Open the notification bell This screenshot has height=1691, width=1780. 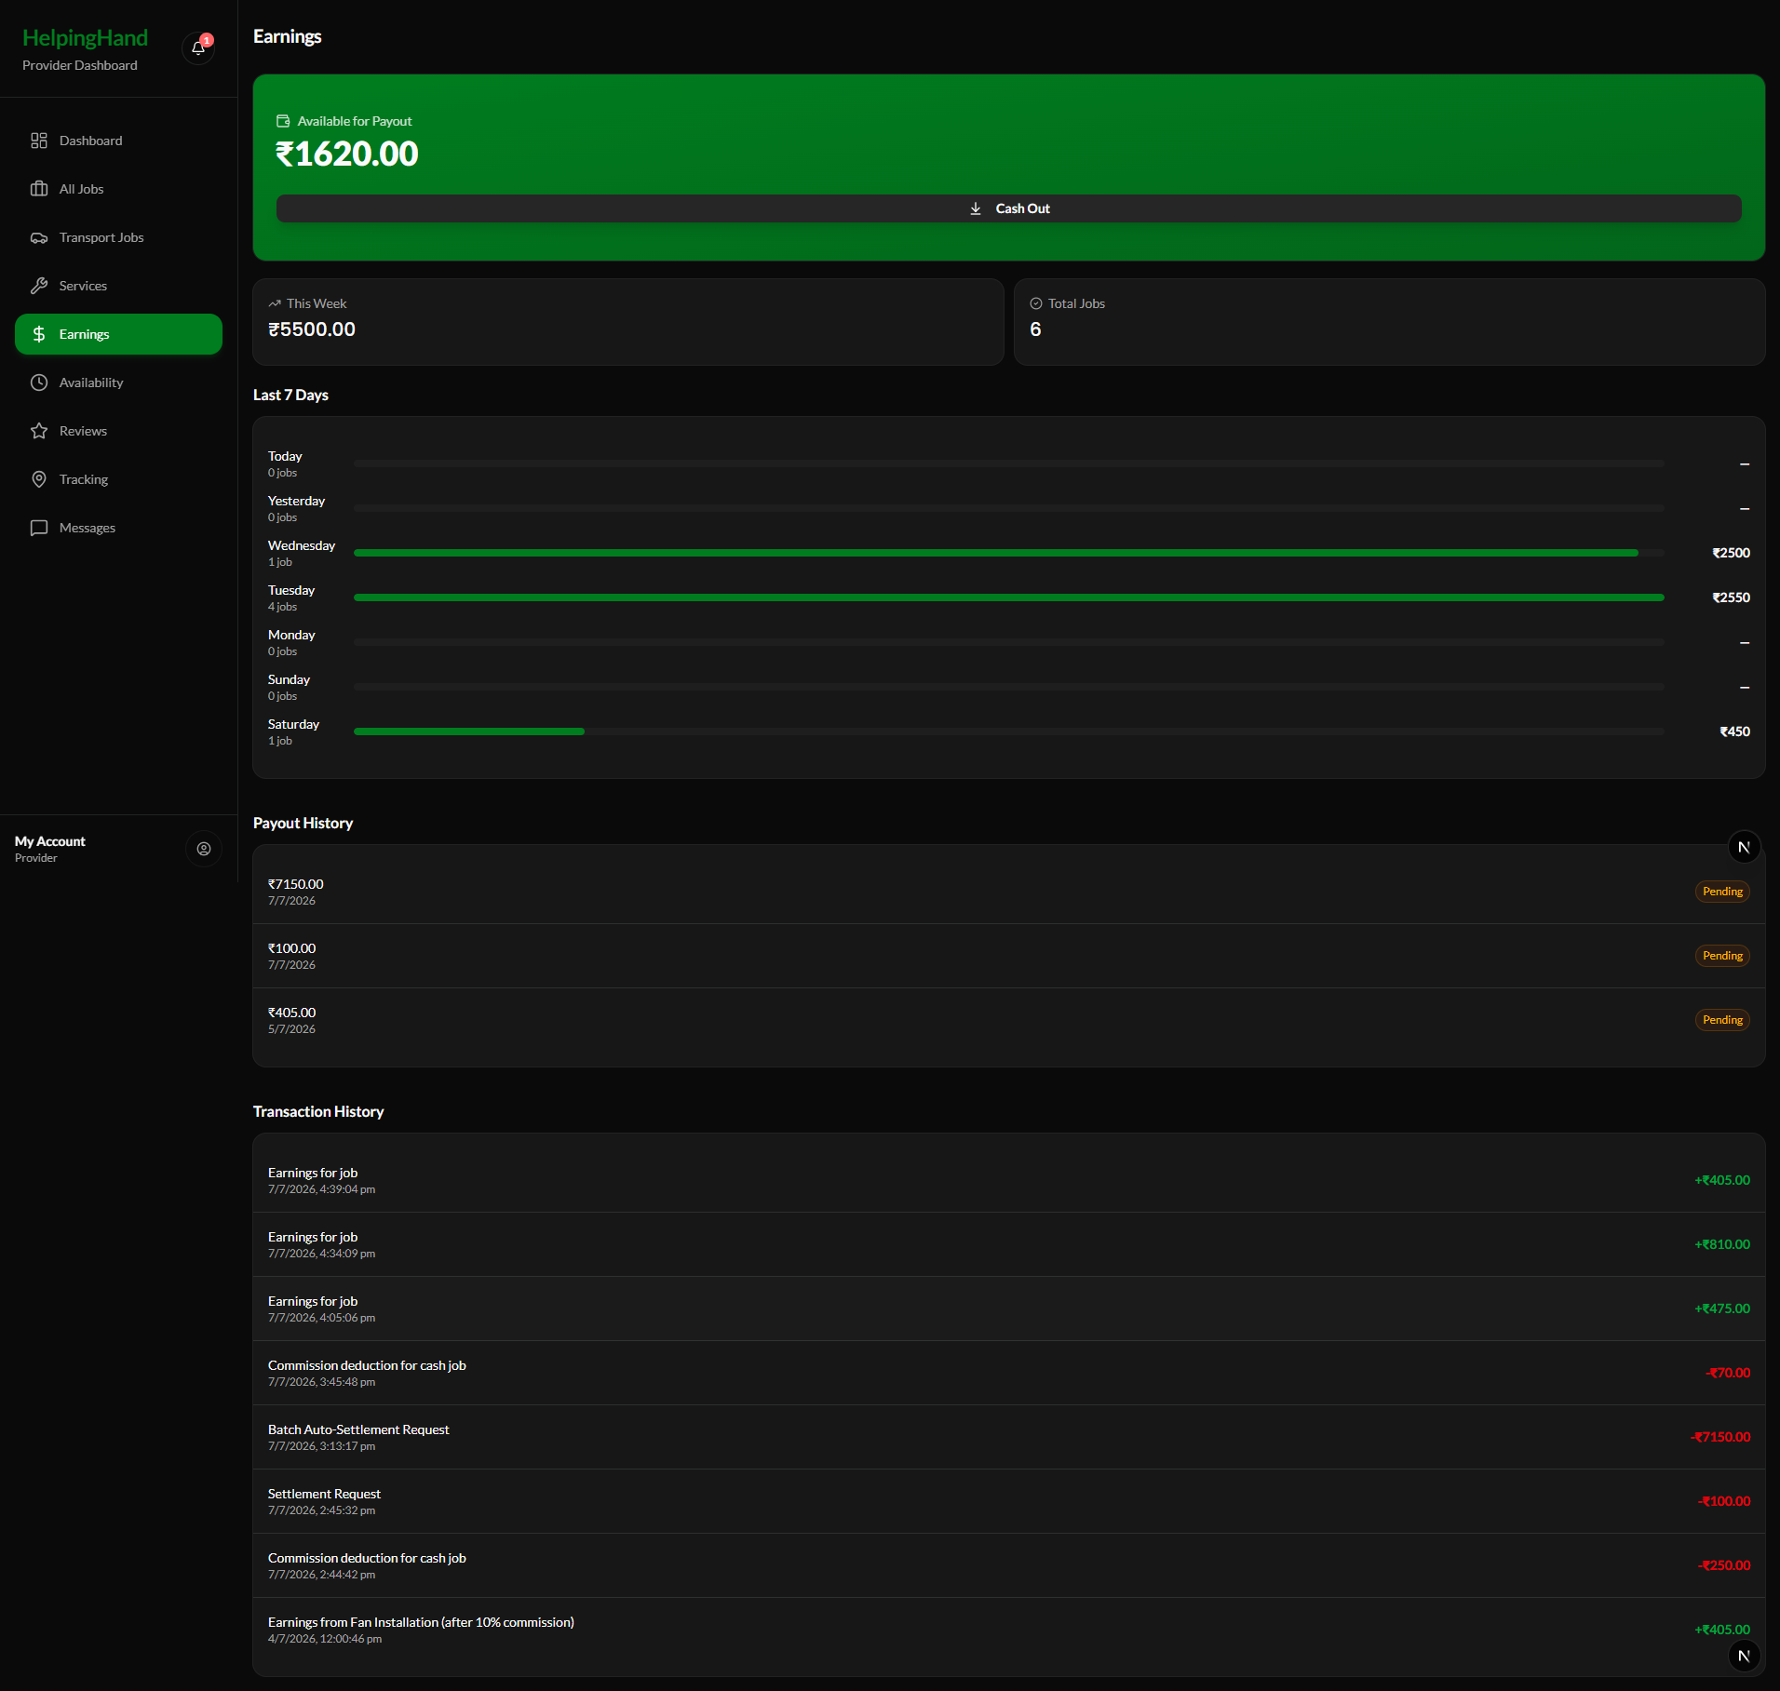coord(198,48)
